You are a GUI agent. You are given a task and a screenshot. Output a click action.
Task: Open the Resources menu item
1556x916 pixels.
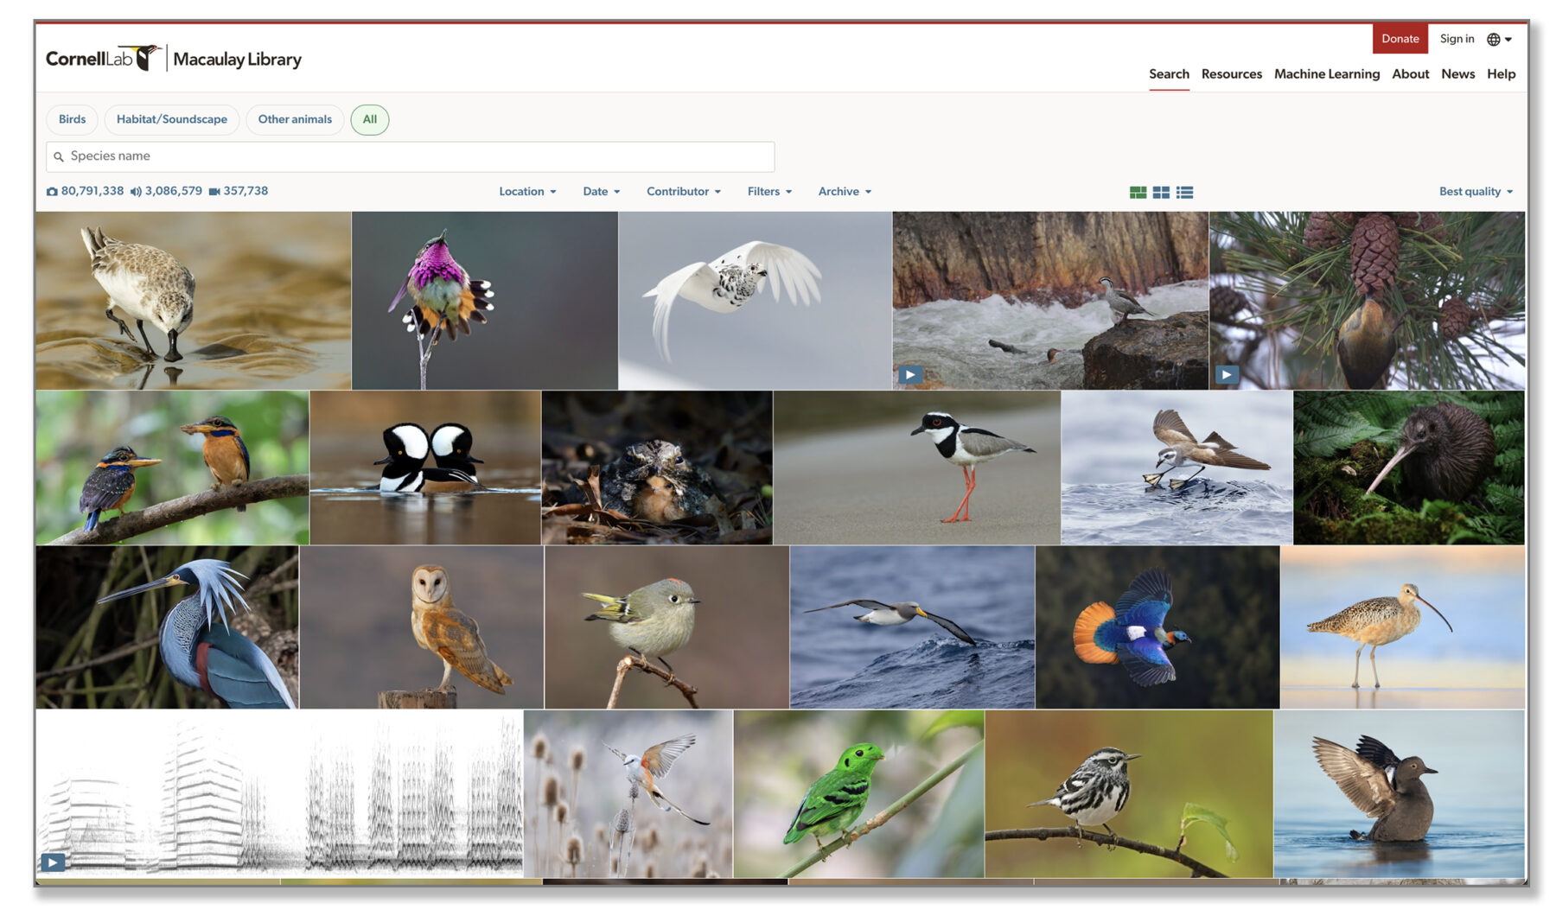1231,74
